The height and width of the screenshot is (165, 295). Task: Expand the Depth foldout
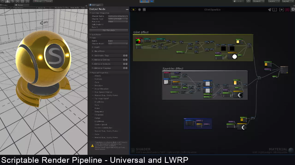pos(92,47)
